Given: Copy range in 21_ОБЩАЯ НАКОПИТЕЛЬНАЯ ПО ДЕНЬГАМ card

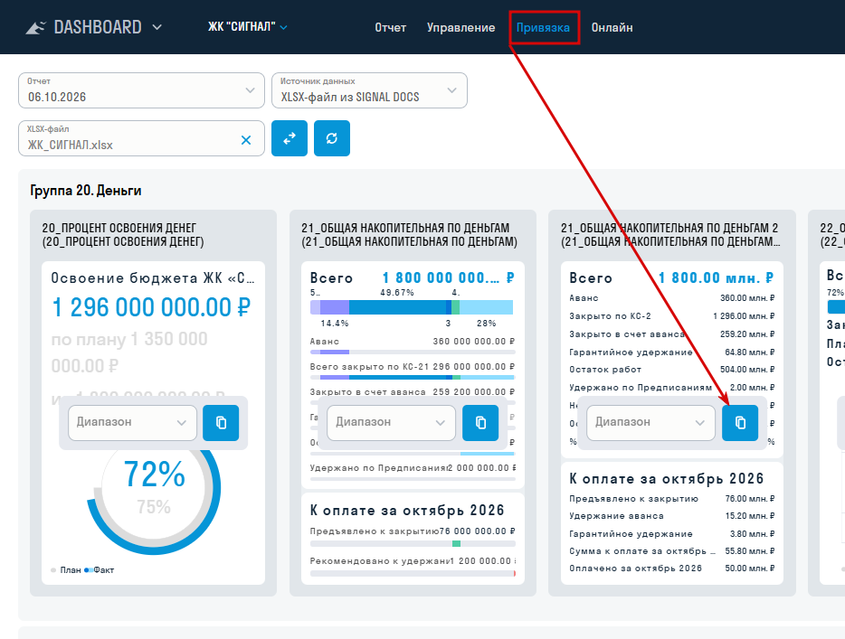Looking at the screenshot, I should click(x=480, y=423).
